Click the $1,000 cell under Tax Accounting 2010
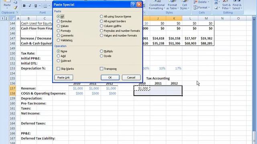Image resolution: width=257 pixels, height=144 pixels. tap(142, 88)
